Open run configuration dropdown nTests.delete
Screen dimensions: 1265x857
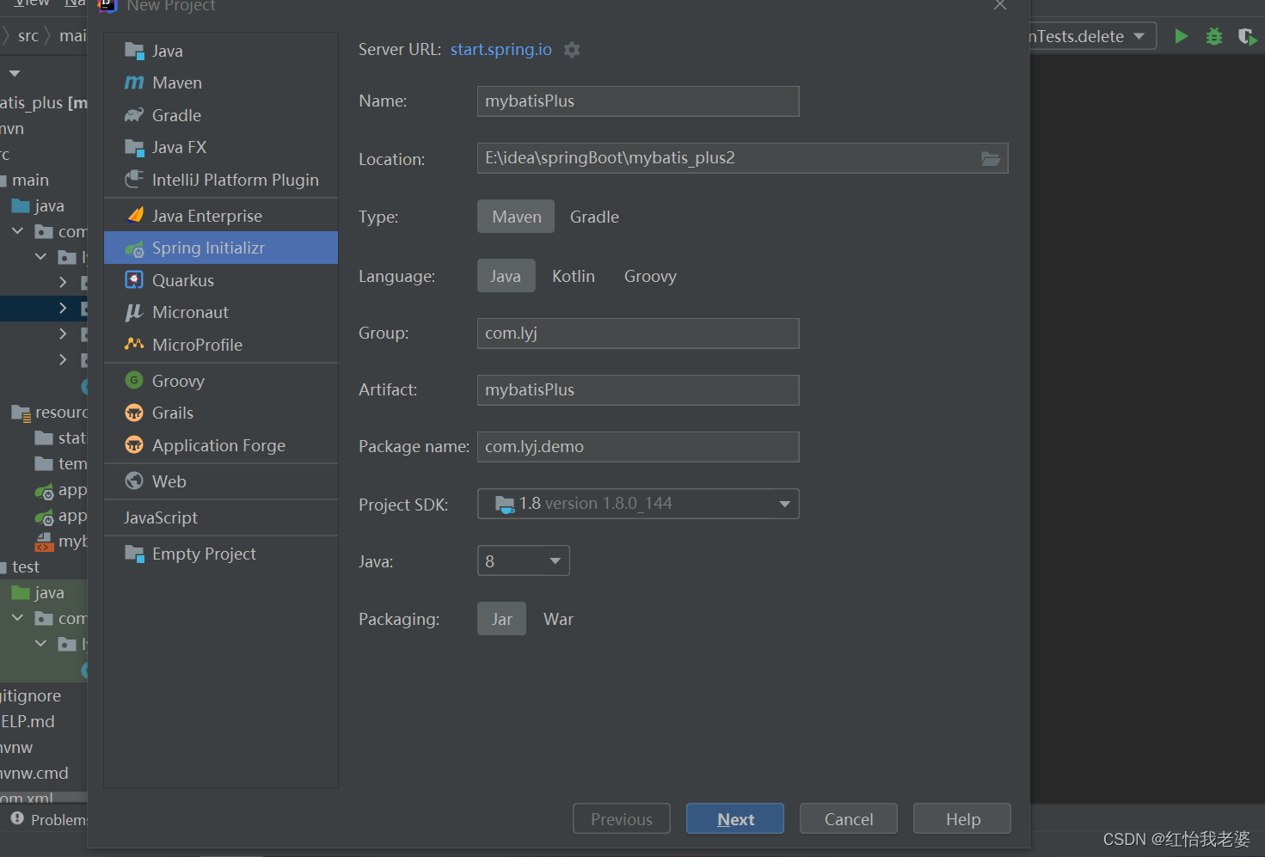coord(1092,36)
